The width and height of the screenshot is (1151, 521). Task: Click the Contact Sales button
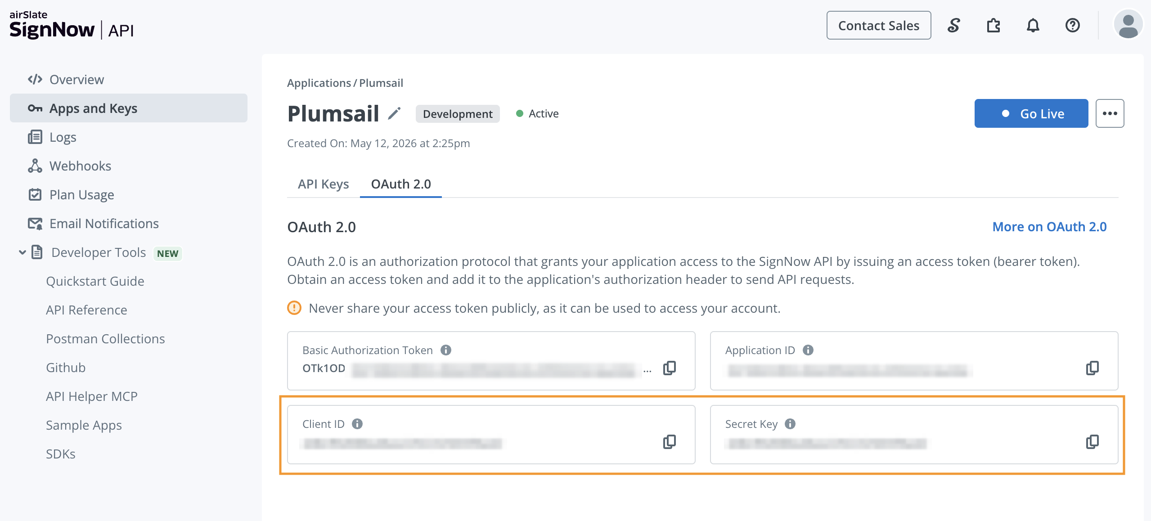879,25
